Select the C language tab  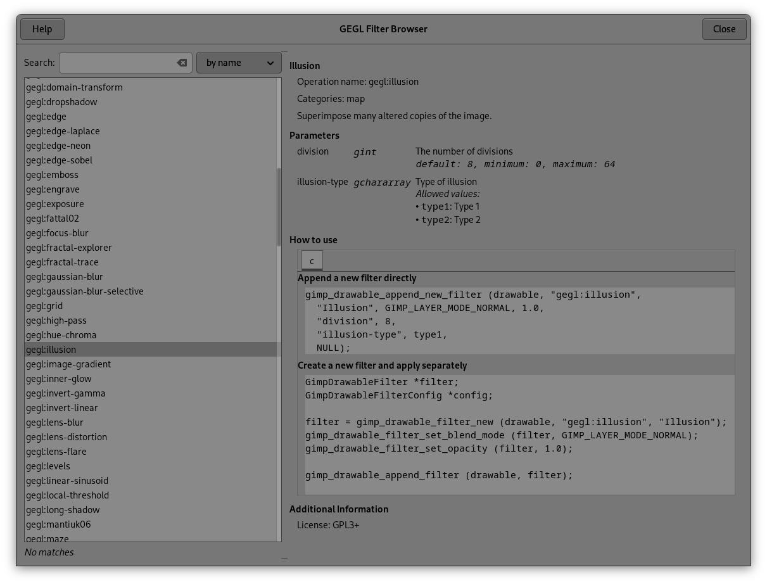click(312, 260)
